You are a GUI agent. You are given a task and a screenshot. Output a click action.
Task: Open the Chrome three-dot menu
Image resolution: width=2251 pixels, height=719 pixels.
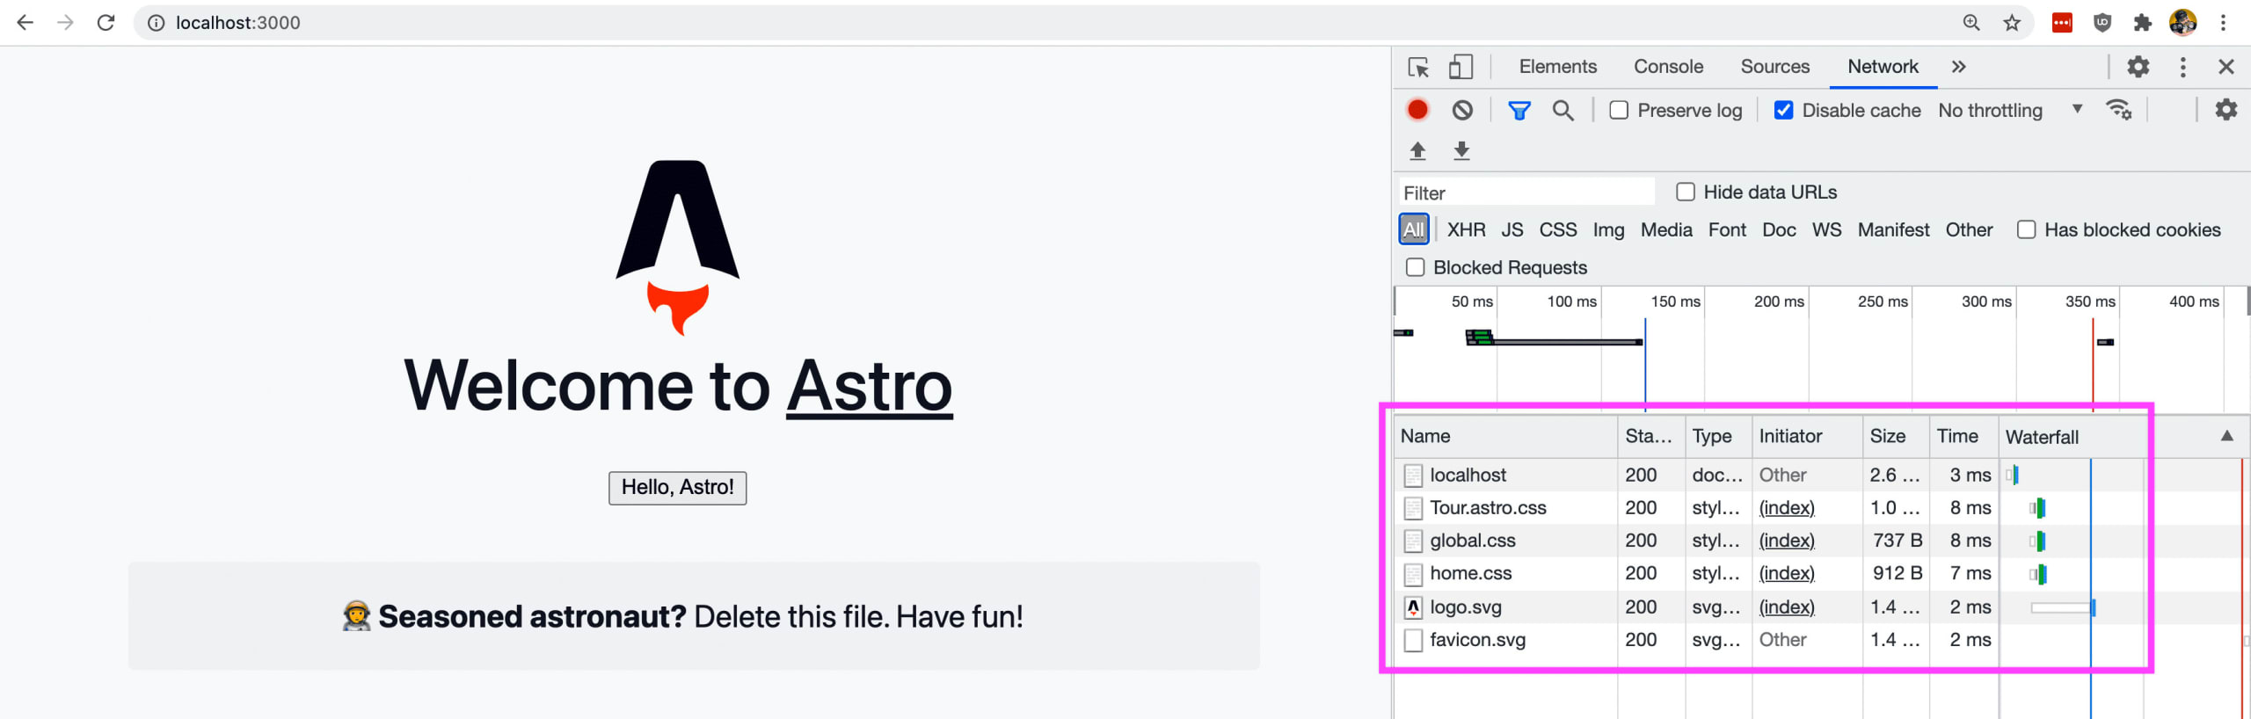pyautogui.click(x=2224, y=23)
